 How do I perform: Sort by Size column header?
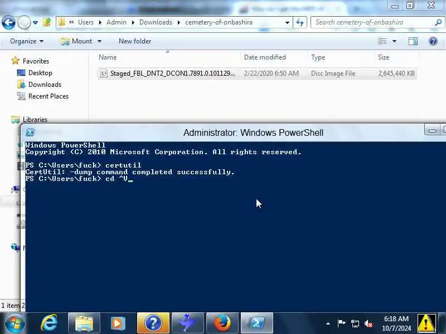tap(384, 57)
